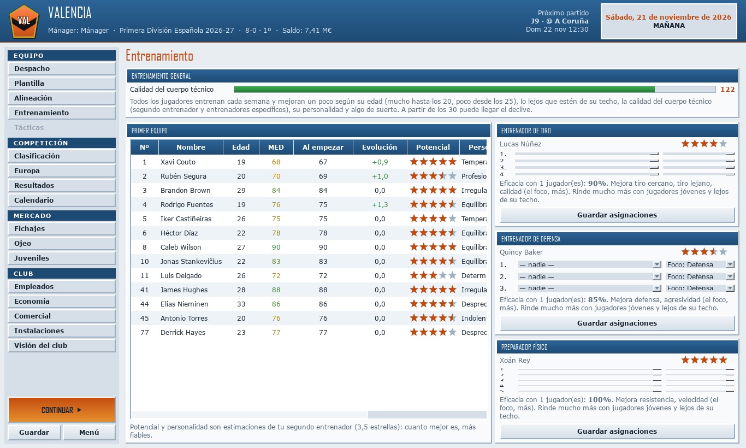Click Xavi Couto's five-star potential rating
The image size is (746, 448).
(433, 162)
